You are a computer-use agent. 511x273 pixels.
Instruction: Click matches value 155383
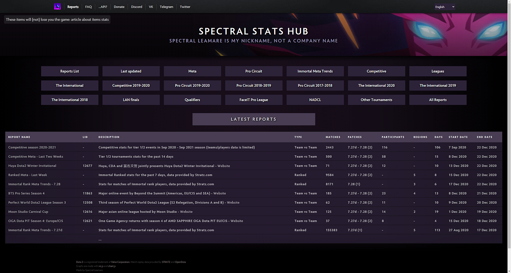click(331, 230)
